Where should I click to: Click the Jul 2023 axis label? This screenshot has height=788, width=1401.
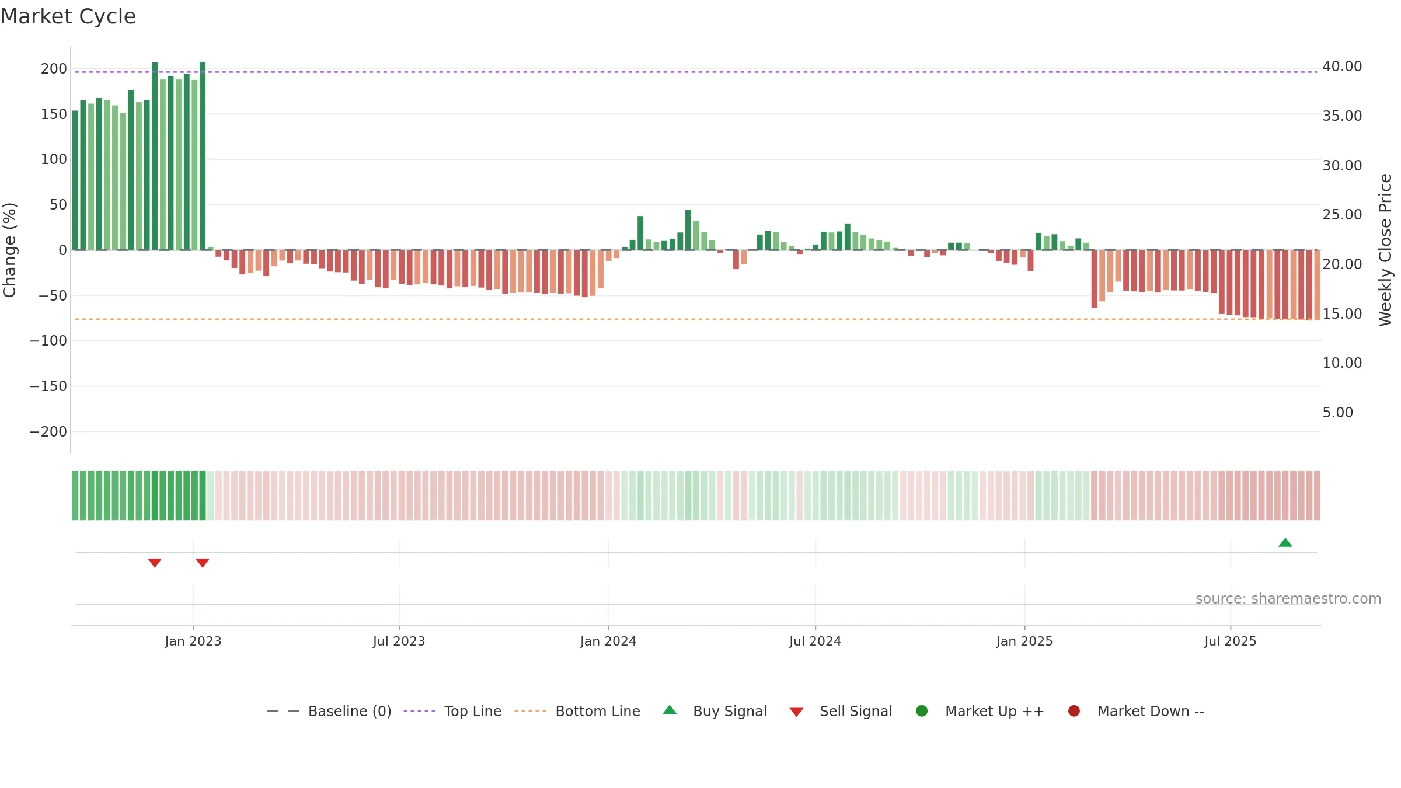click(x=399, y=641)
